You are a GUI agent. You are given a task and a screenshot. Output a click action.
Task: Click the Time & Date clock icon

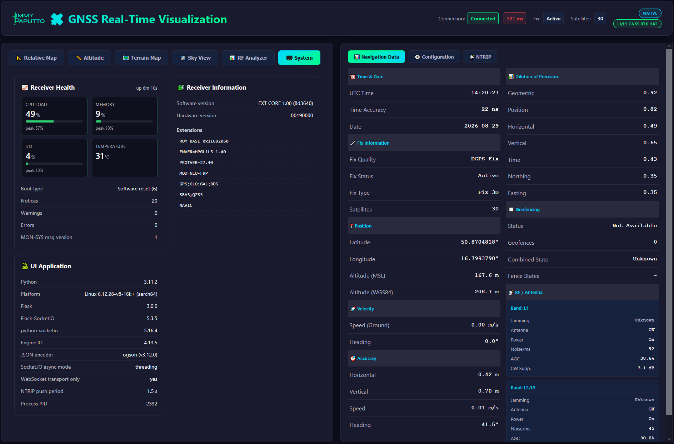click(x=353, y=77)
